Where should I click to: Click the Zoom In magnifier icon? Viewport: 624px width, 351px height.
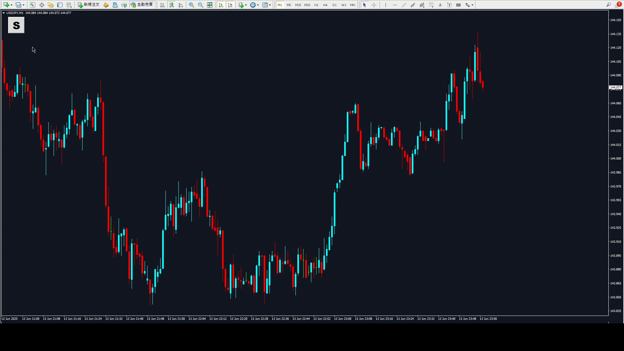pyautogui.click(x=191, y=5)
